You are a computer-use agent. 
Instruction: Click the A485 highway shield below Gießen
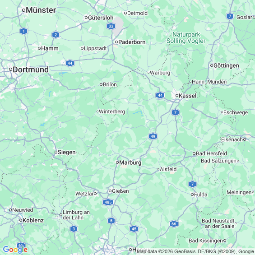[108, 202]
